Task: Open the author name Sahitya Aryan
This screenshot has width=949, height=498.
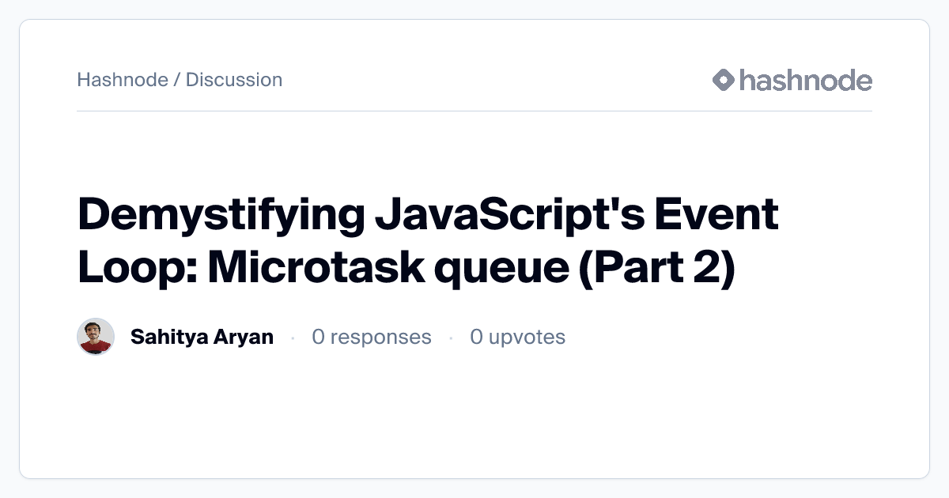Action: click(202, 337)
